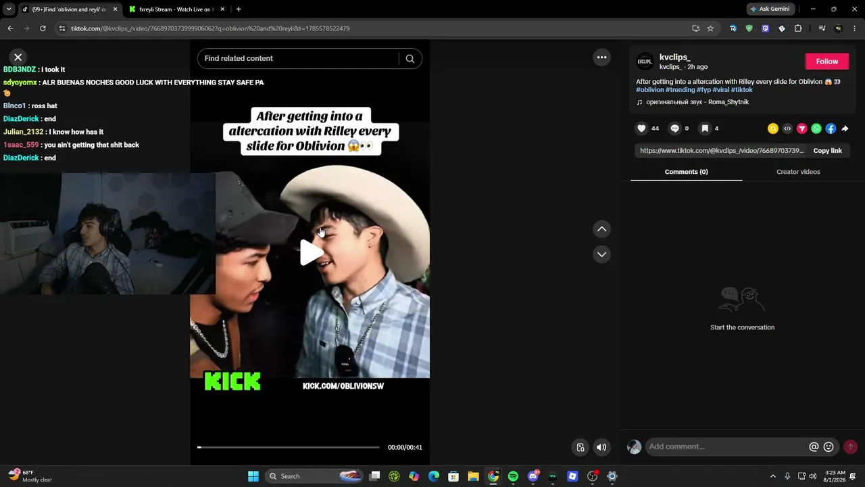
Task: Mention a user with the @ icon
Action: (x=814, y=447)
